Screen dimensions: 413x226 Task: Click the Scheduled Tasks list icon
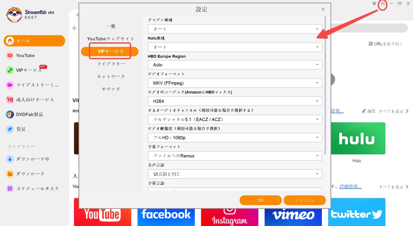point(10,189)
